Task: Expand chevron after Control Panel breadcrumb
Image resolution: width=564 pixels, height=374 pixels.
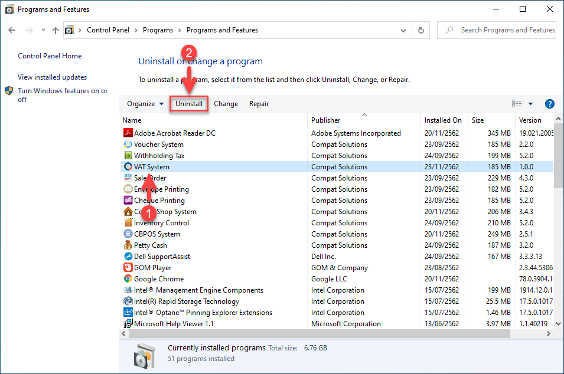Action: (x=136, y=31)
